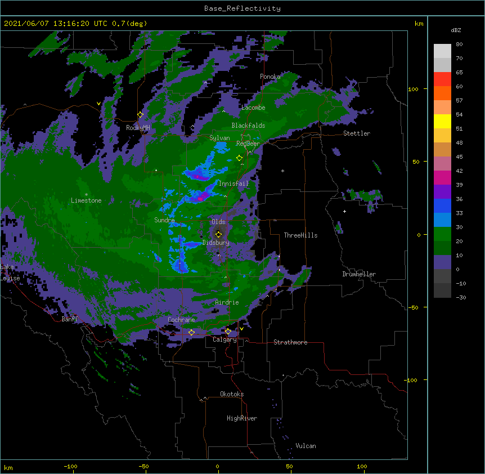
Task: Click the 80 value on the dBZ legend
Action: [459, 44]
